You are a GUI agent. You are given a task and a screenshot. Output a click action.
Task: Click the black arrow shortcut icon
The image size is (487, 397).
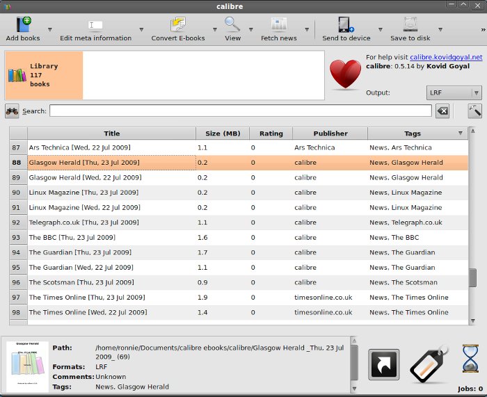tap(383, 364)
